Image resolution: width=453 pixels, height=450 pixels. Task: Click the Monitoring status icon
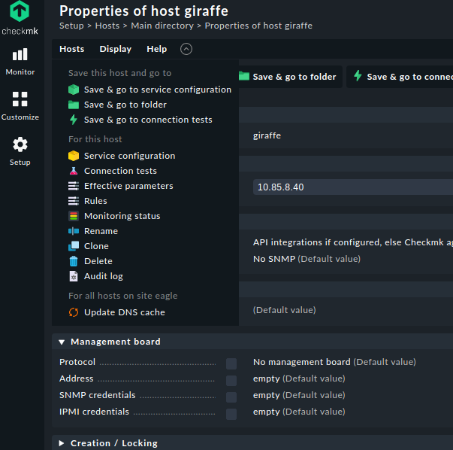click(74, 216)
